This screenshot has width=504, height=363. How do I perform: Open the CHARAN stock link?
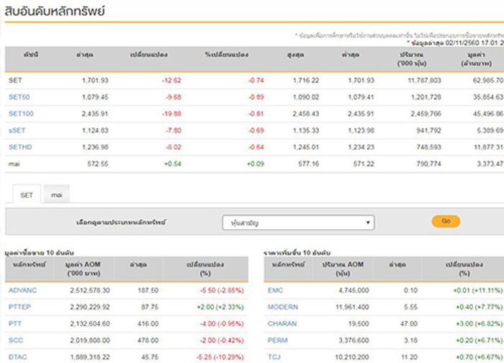pos(282,323)
